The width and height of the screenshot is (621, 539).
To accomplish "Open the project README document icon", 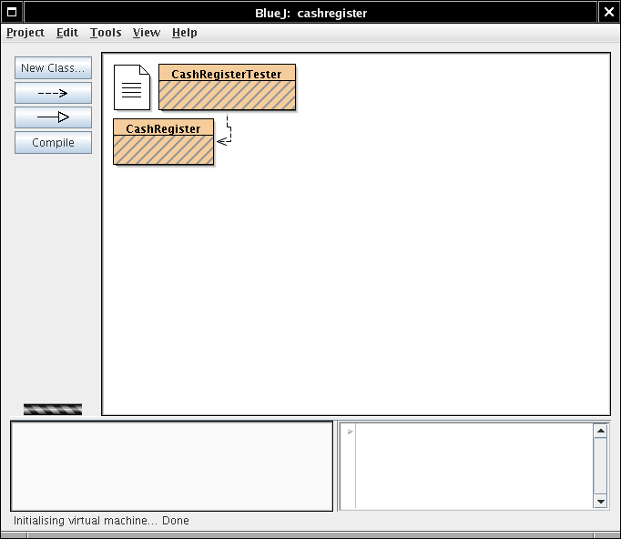I will pyautogui.click(x=131, y=87).
